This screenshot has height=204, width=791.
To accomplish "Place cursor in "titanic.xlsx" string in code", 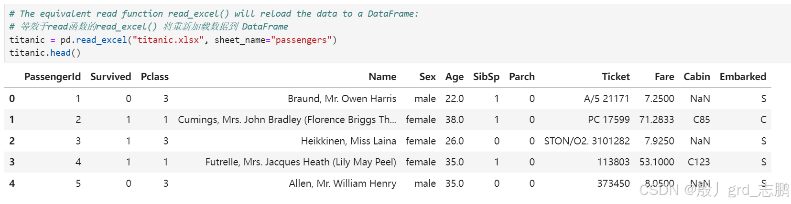I will coord(168,40).
